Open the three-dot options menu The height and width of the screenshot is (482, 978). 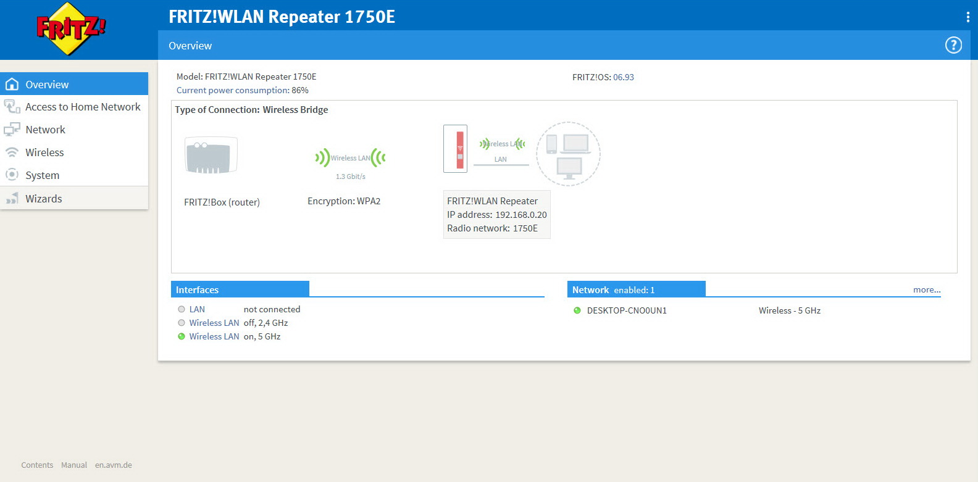(968, 17)
